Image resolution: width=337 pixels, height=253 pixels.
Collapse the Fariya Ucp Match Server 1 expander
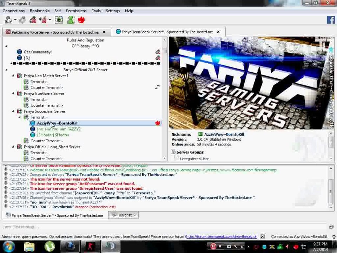13,76
